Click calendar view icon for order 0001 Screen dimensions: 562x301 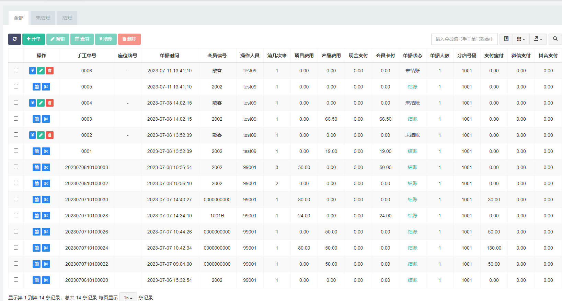(x=37, y=151)
